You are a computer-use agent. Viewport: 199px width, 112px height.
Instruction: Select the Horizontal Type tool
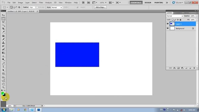(3, 67)
